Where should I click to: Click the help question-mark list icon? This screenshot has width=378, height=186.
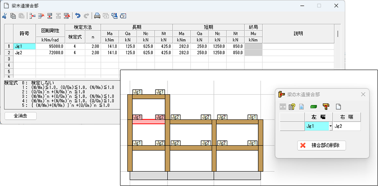pos(292,106)
